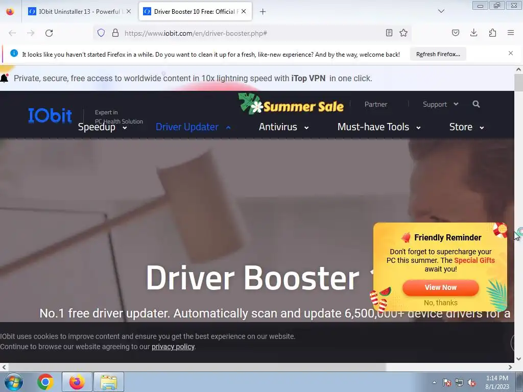This screenshot has width=523, height=392.
Task: Click the Summer Sale banner
Action: point(291,104)
